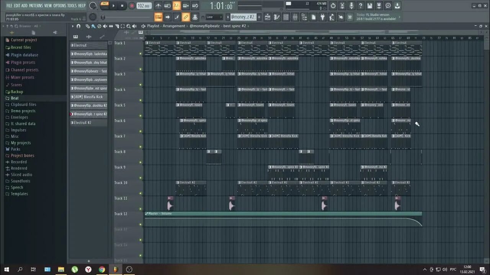Open the snap selector showing Line
Screen dimensions: 490x275
214,17
